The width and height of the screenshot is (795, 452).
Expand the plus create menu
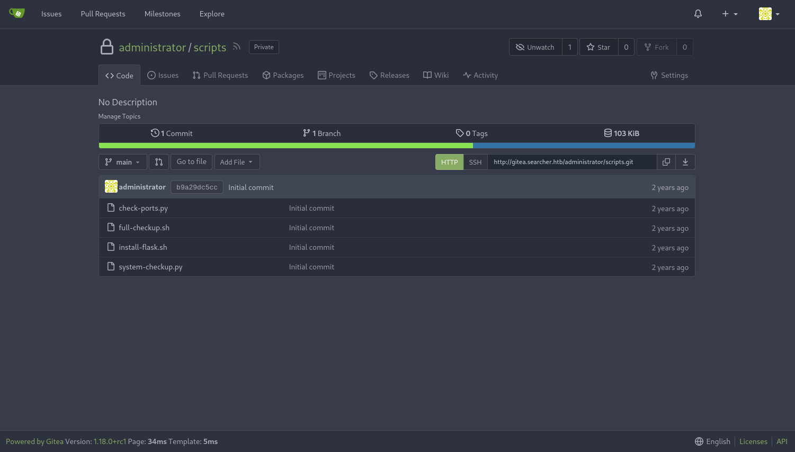(730, 14)
